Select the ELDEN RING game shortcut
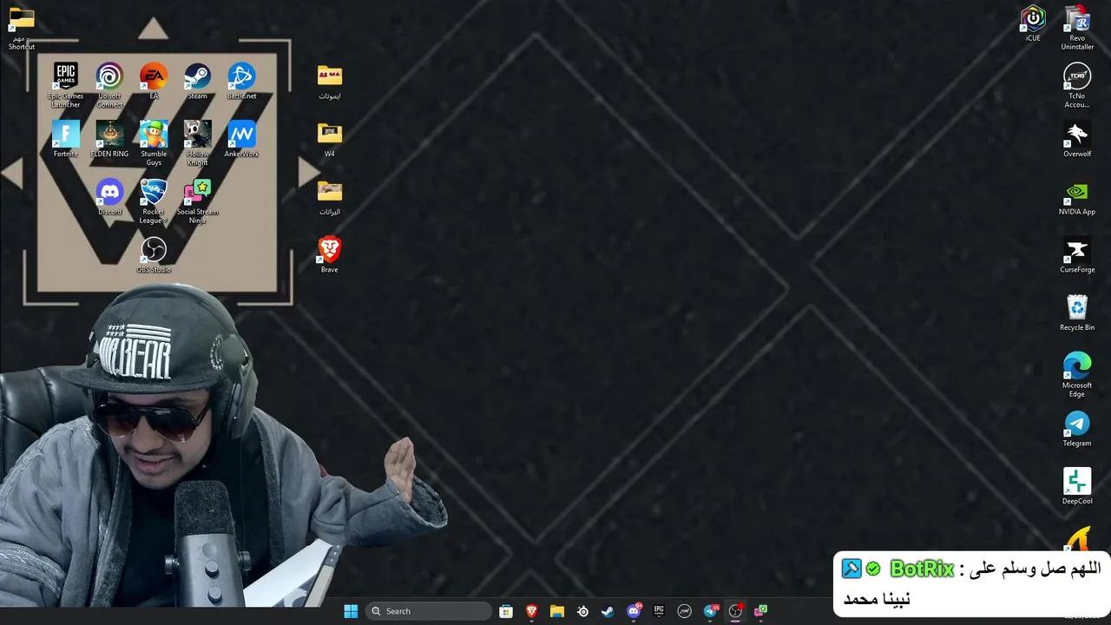Viewport: 1111px width, 625px height. point(109,138)
